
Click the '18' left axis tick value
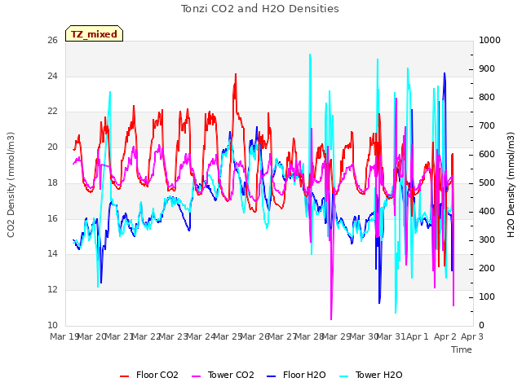[52, 182]
